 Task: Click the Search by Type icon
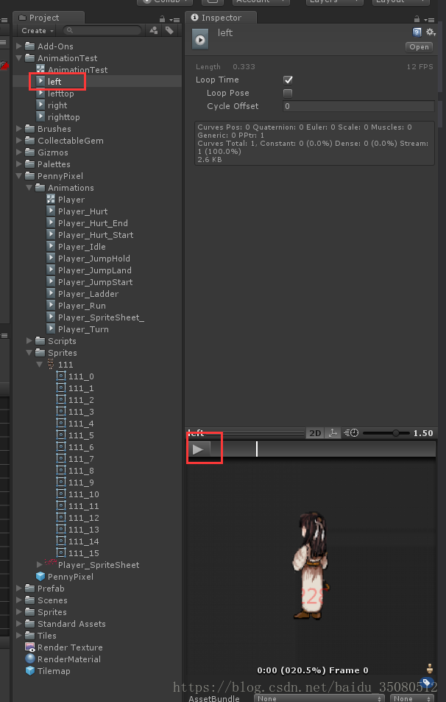pos(154,30)
